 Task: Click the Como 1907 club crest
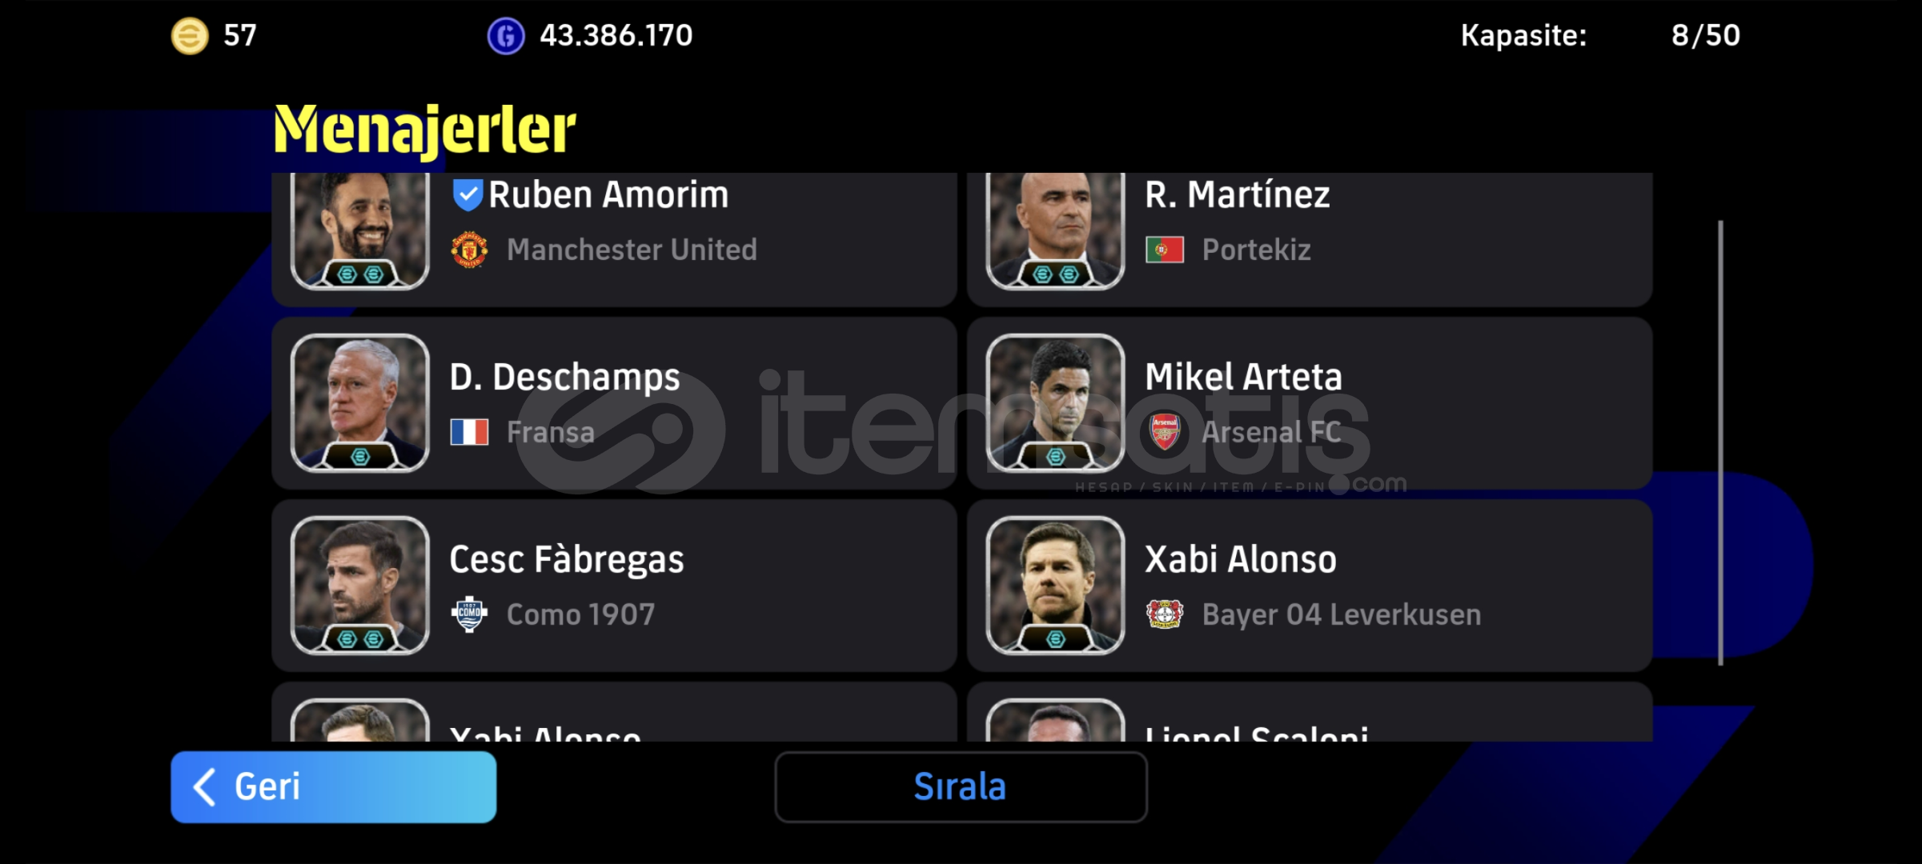[469, 614]
